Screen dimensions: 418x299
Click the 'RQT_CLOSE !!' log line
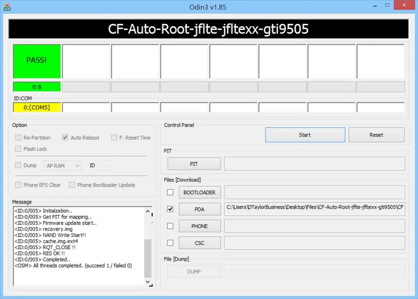pos(45,247)
